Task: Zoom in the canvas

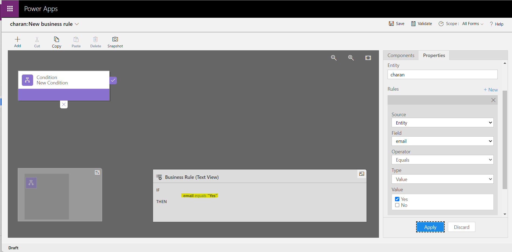Action: click(351, 58)
